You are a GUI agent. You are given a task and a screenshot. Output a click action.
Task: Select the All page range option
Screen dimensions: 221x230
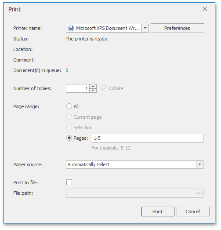coord(69,106)
